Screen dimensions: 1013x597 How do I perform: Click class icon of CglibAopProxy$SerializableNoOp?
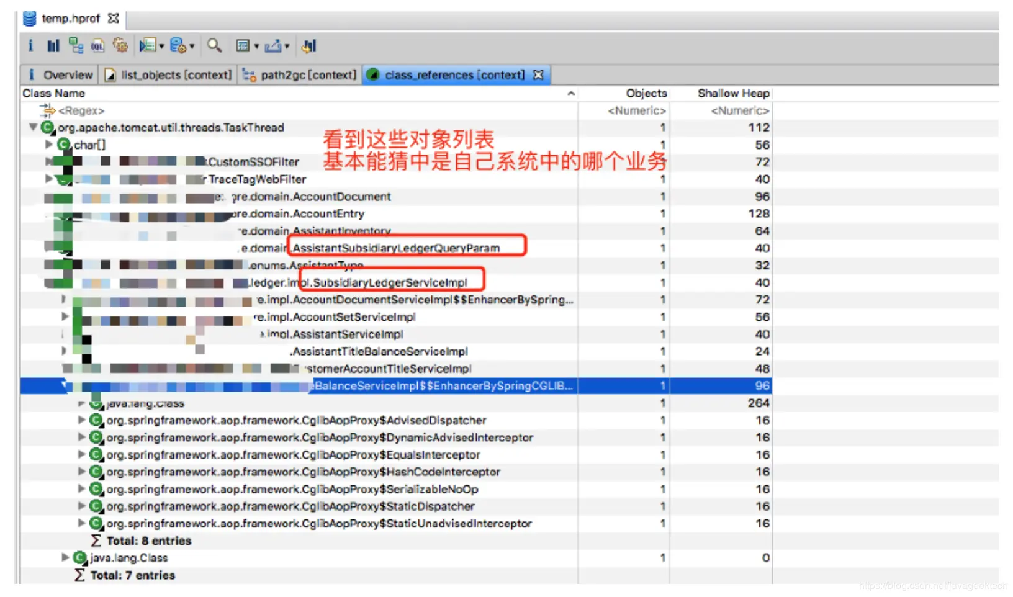(x=96, y=489)
